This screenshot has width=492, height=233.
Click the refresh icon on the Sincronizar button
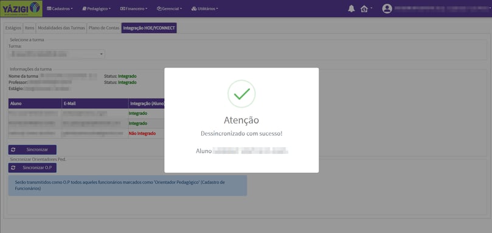(13, 150)
